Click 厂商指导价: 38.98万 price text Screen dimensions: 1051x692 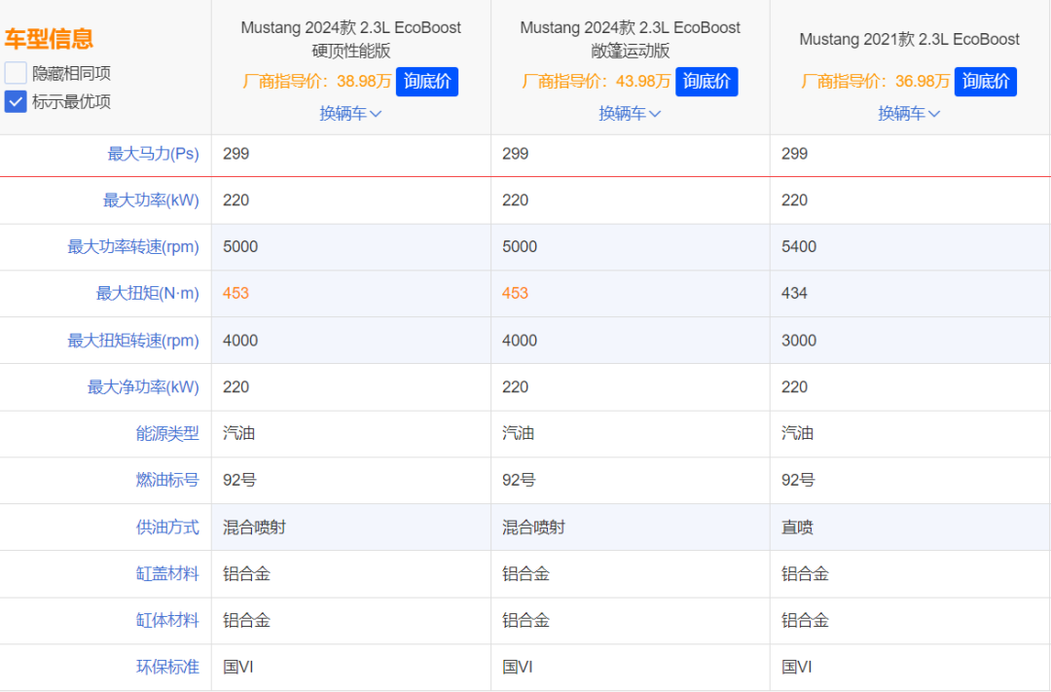pyautogui.click(x=316, y=82)
